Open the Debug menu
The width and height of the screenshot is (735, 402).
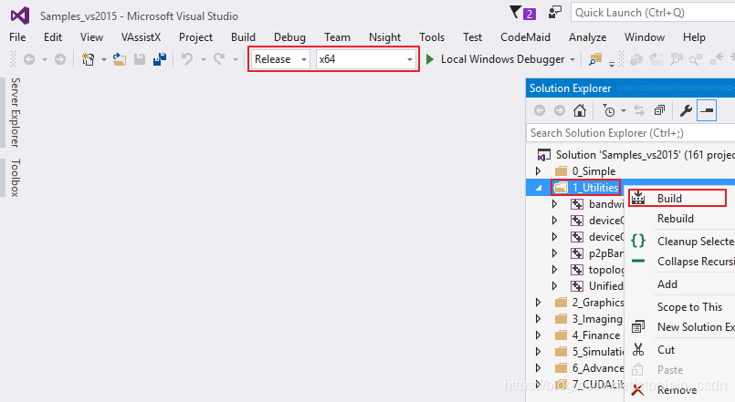[289, 37]
